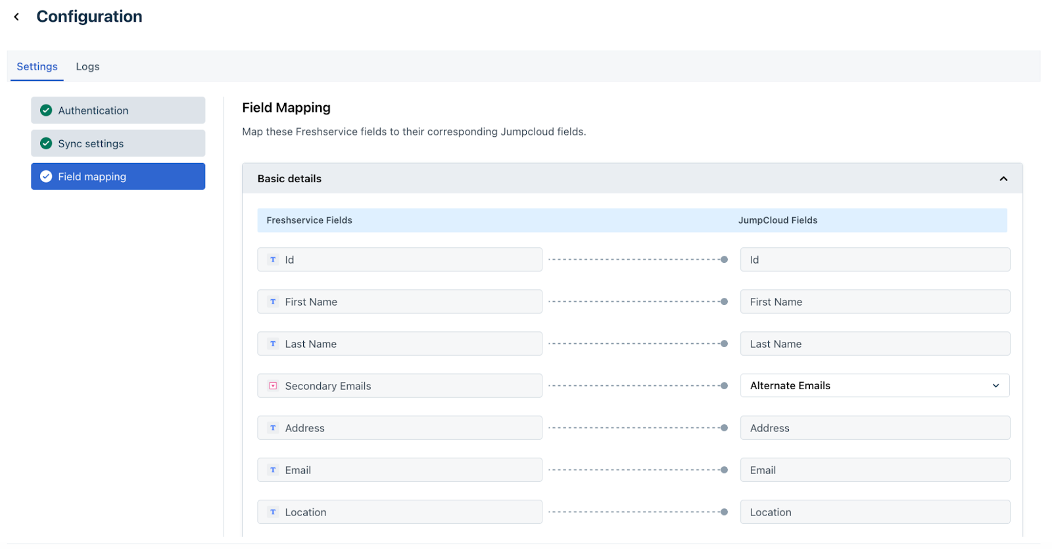Image resolution: width=1052 pixels, height=549 pixels.
Task: Click the Freshservice Email field
Action: [x=400, y=470]
